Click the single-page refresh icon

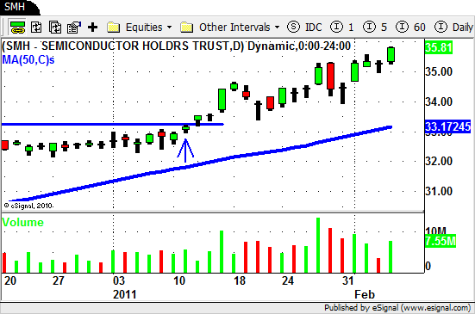pos(36,28)
